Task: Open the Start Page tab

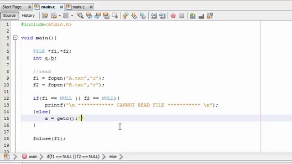Action: [12, 7]
